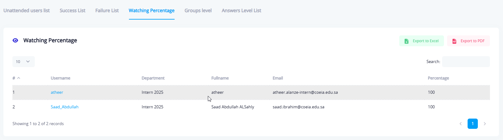The width and height of the screenshot is (503, 140).
Task: Focus the Search input field
Action: 466,61
